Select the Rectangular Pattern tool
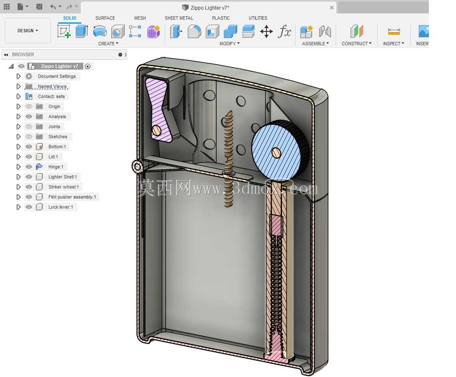The width and height of the screenshot is (456, 377). pos(135,31)
